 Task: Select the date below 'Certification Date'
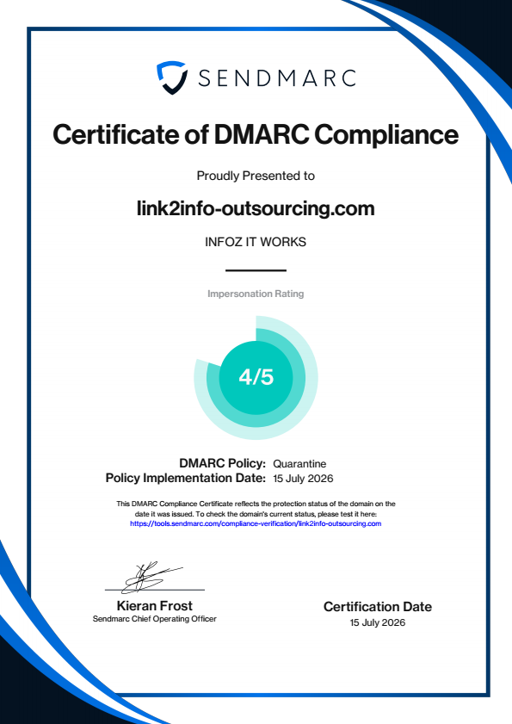tap(378, 622)
